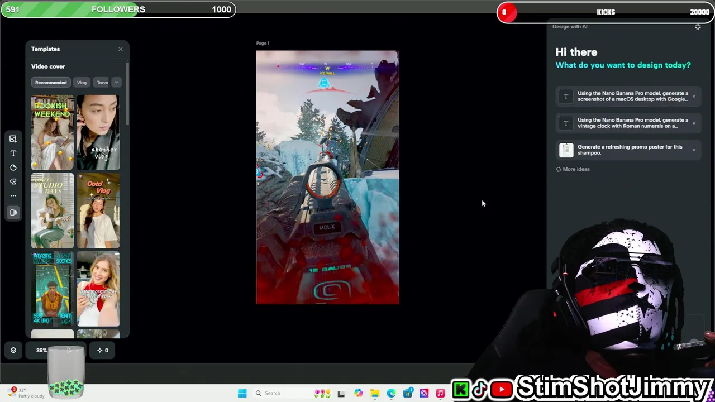The height and width of the screenshot is (402, 715).
Task: Choose the Ootd Vlog template
Action: [x=98, y=210]
